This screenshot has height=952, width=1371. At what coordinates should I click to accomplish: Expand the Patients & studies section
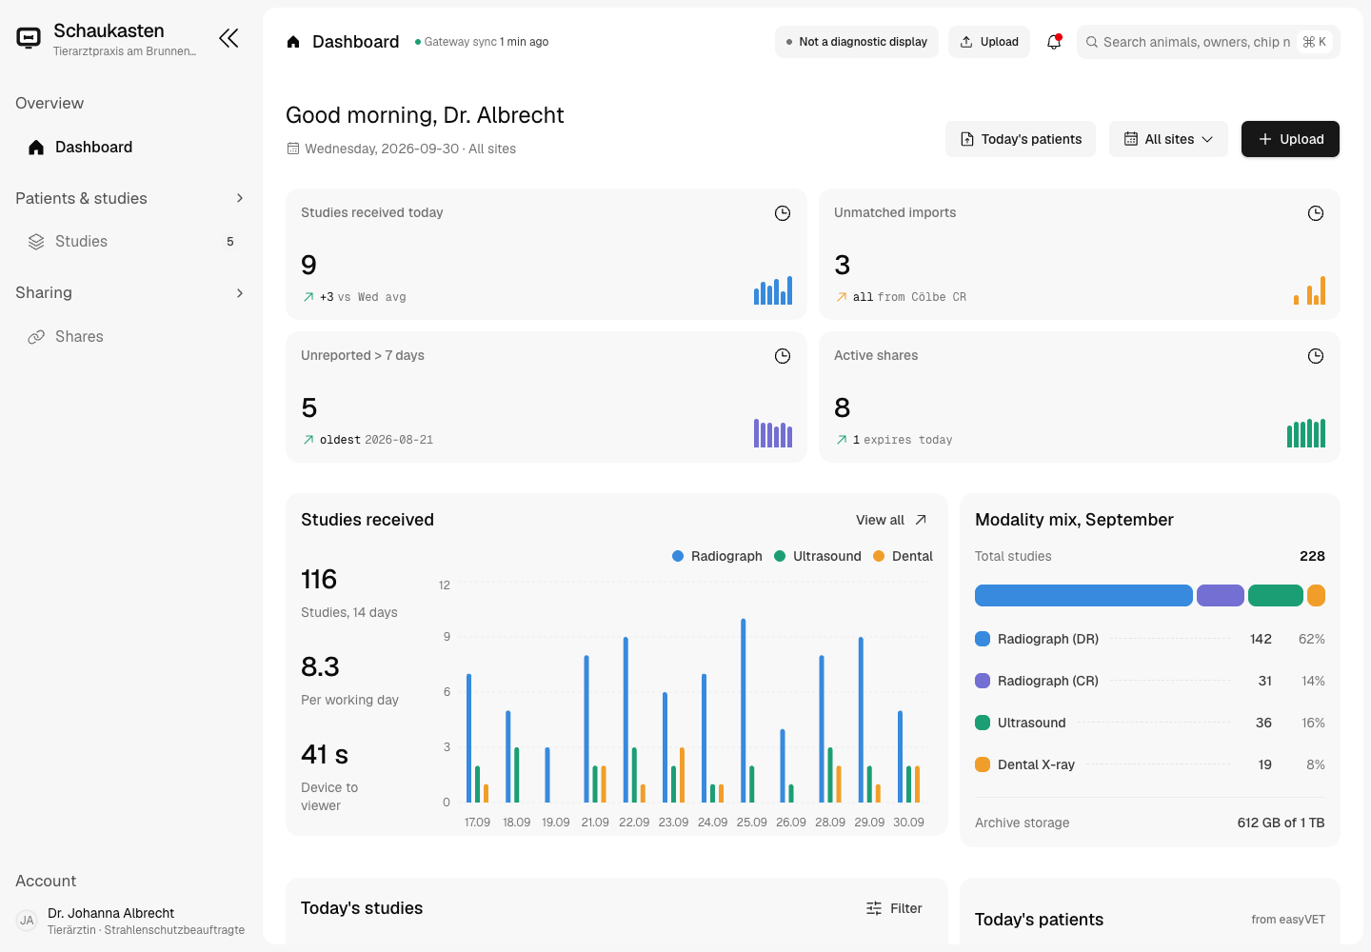click(x=129, y=198)
